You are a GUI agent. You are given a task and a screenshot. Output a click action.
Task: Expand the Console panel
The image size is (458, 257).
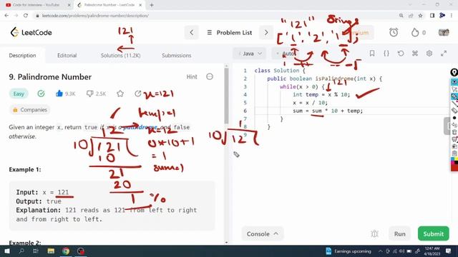click(263, 233)
